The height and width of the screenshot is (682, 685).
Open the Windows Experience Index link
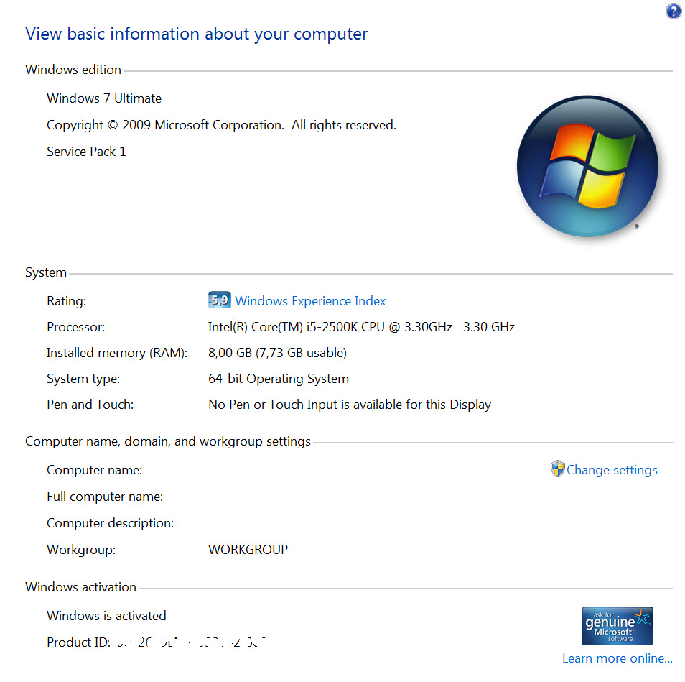click(310, 301)
